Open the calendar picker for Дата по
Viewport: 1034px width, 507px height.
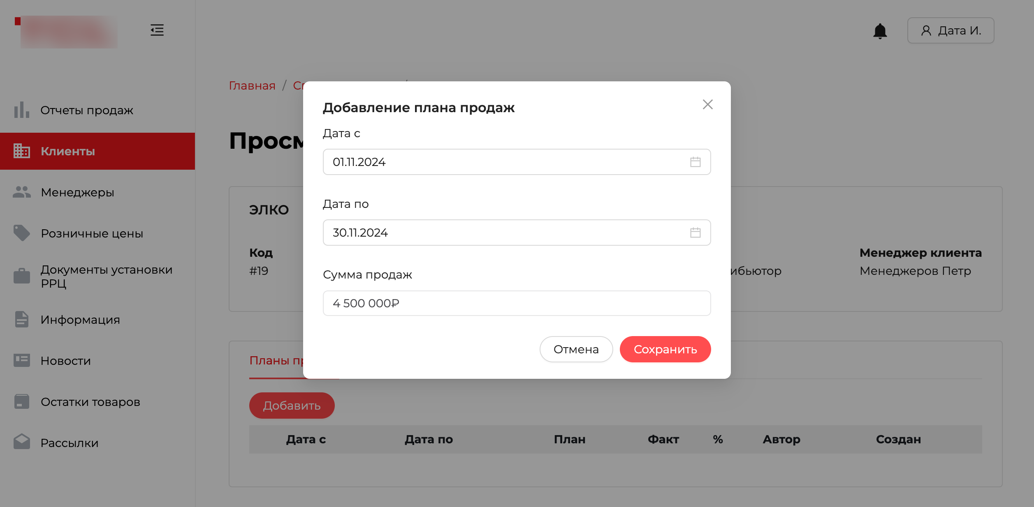[695, 233]
